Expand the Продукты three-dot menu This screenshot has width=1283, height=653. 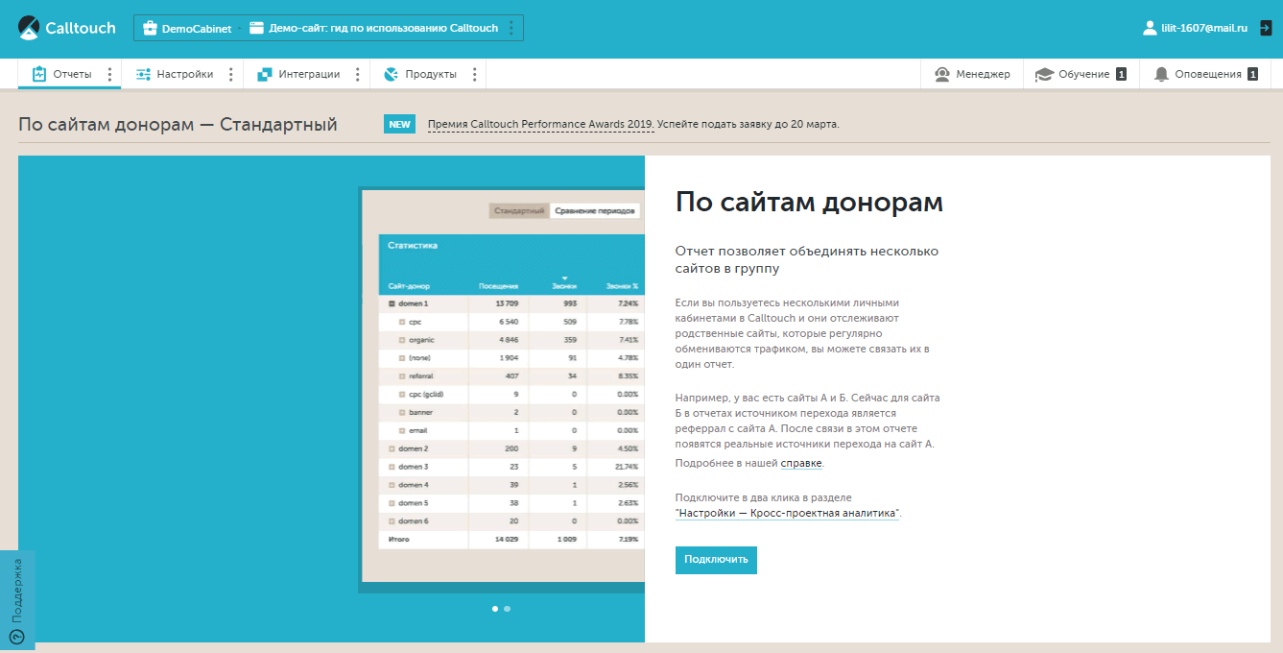473,74
